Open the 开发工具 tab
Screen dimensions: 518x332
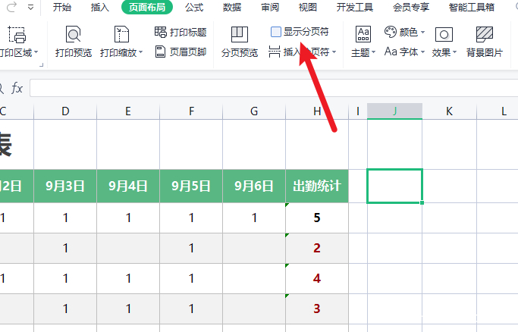pyautogui.click(x=355, y=7)
